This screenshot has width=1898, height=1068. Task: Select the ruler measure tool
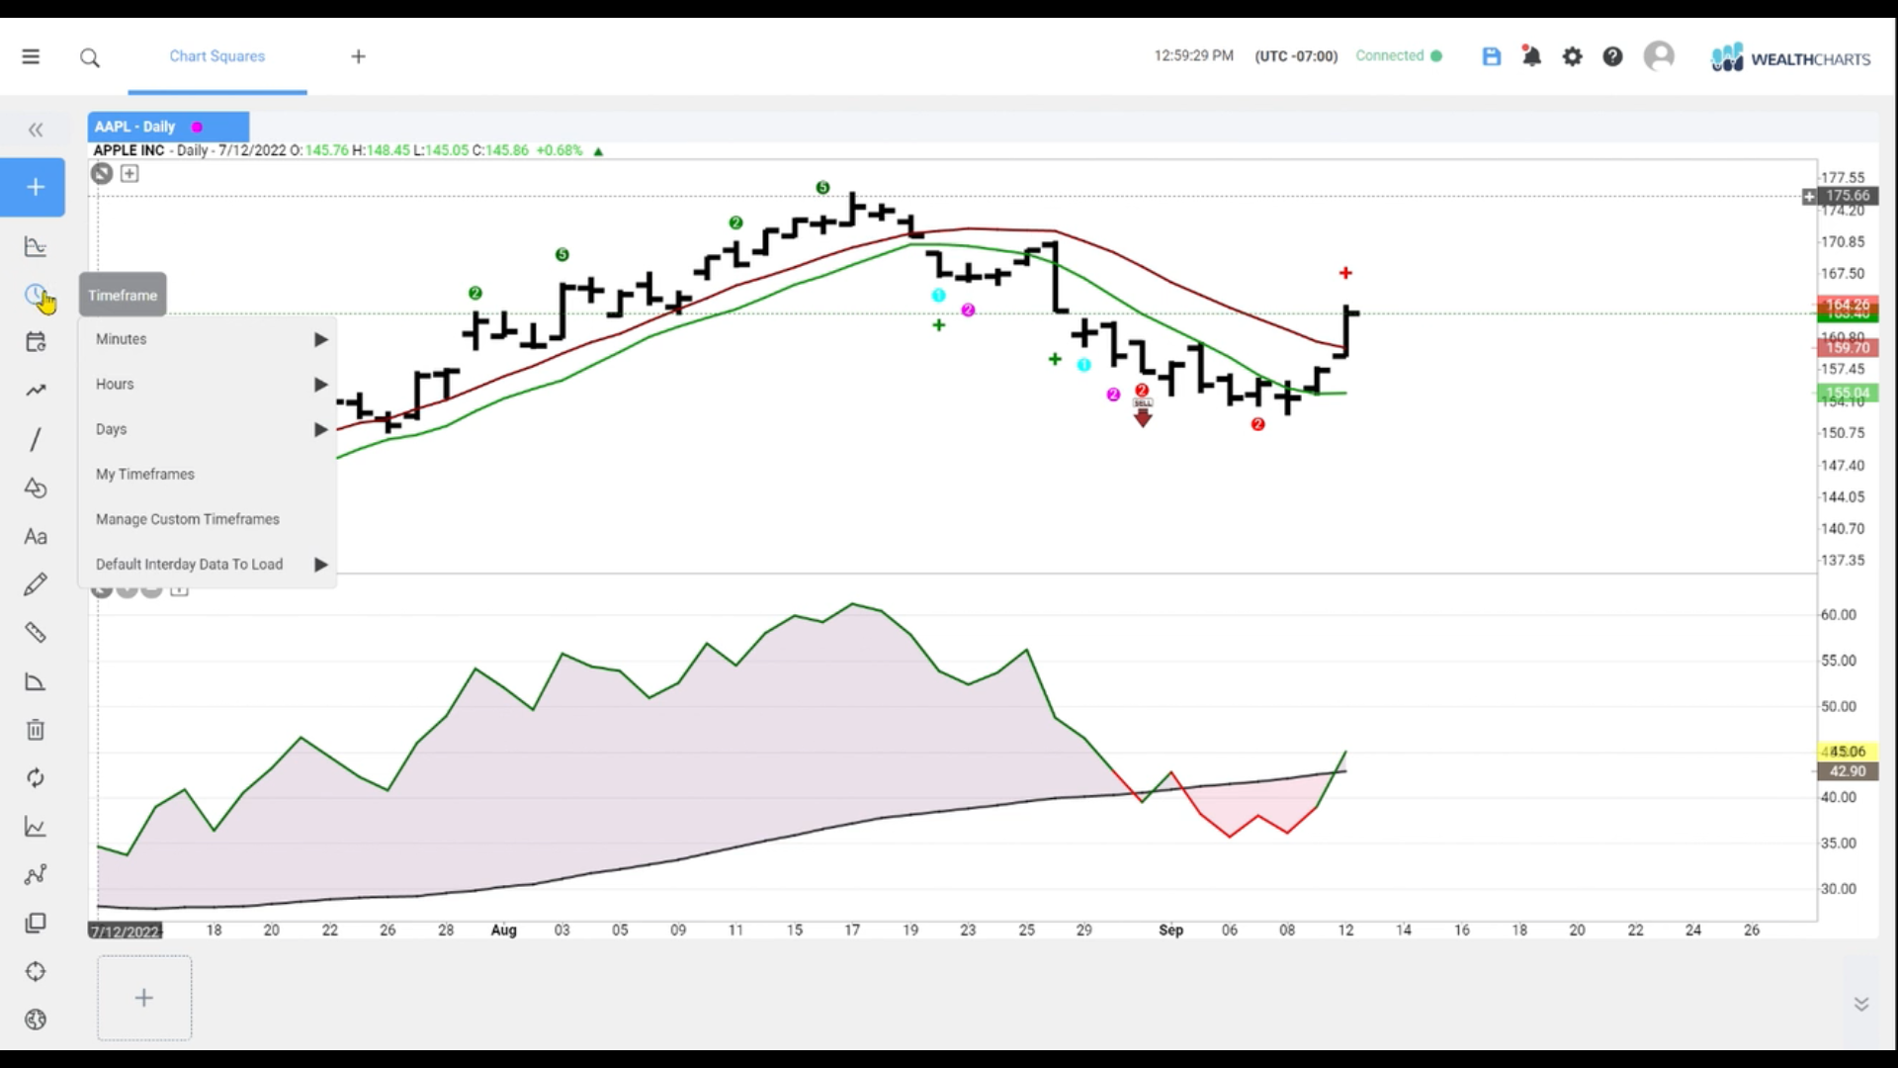[x=36, y=633]
